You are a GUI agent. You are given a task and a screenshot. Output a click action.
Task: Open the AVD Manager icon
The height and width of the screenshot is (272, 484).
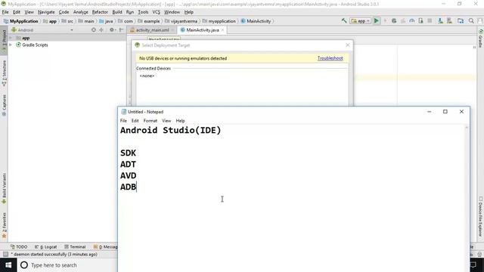(x=440, y=21)
